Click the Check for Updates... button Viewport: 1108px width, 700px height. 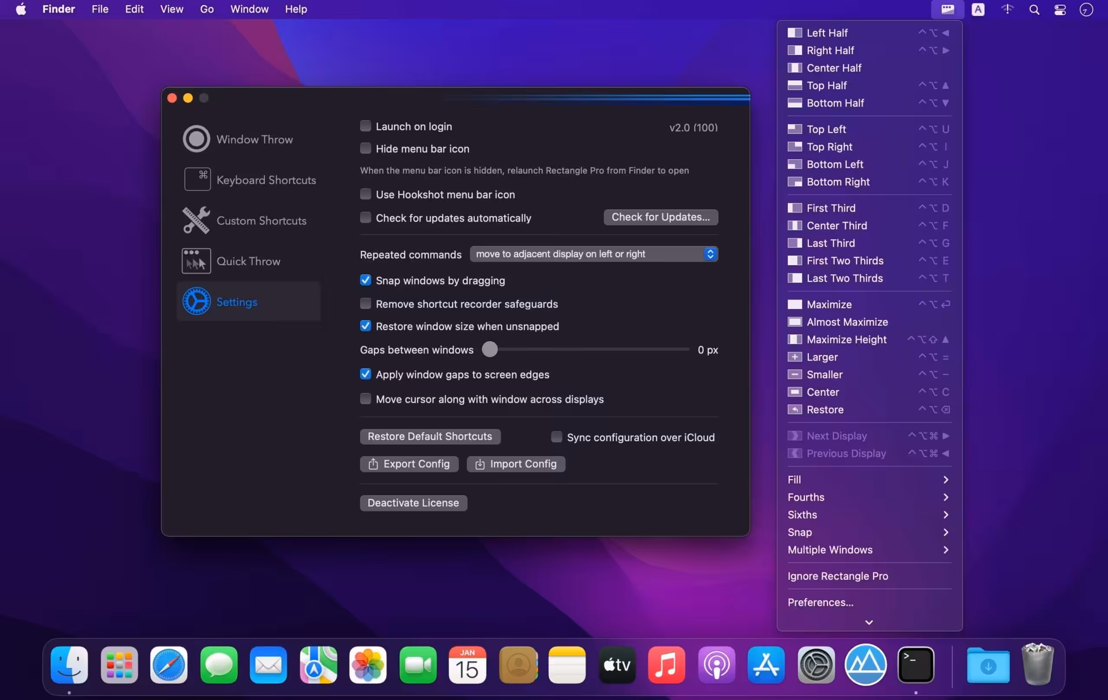[660, 217]
